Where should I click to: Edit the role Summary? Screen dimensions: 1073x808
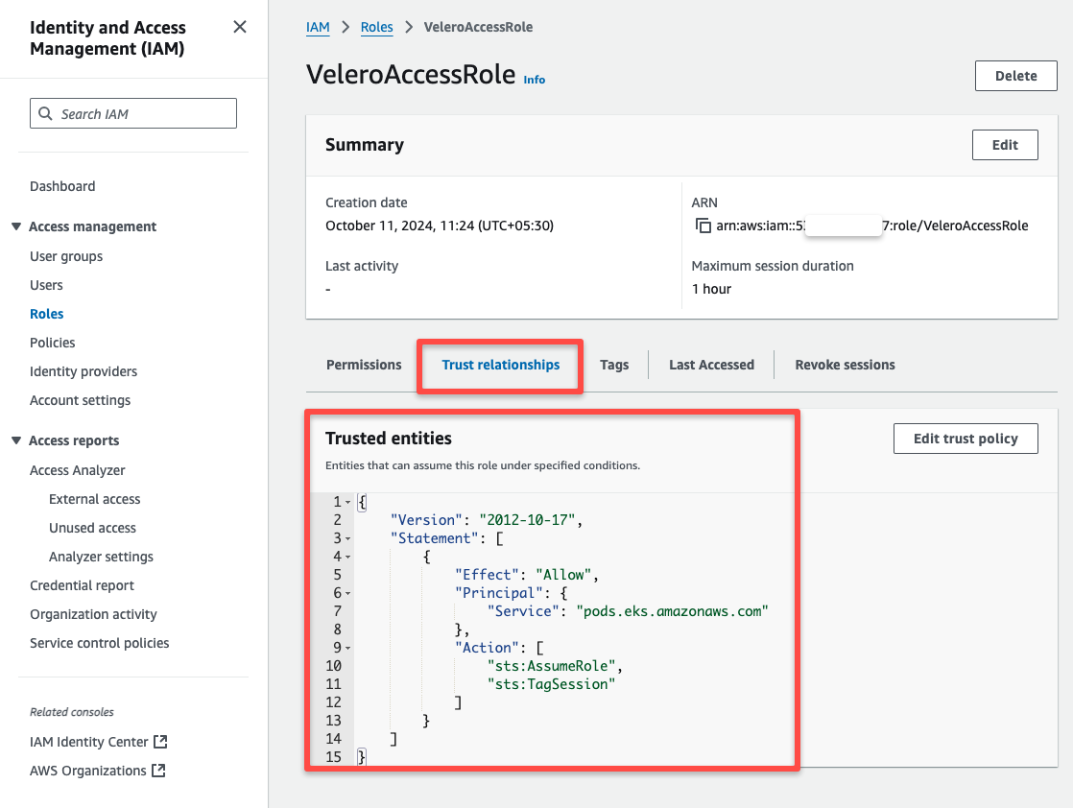pyautogui.click(x=1005, y=145)
